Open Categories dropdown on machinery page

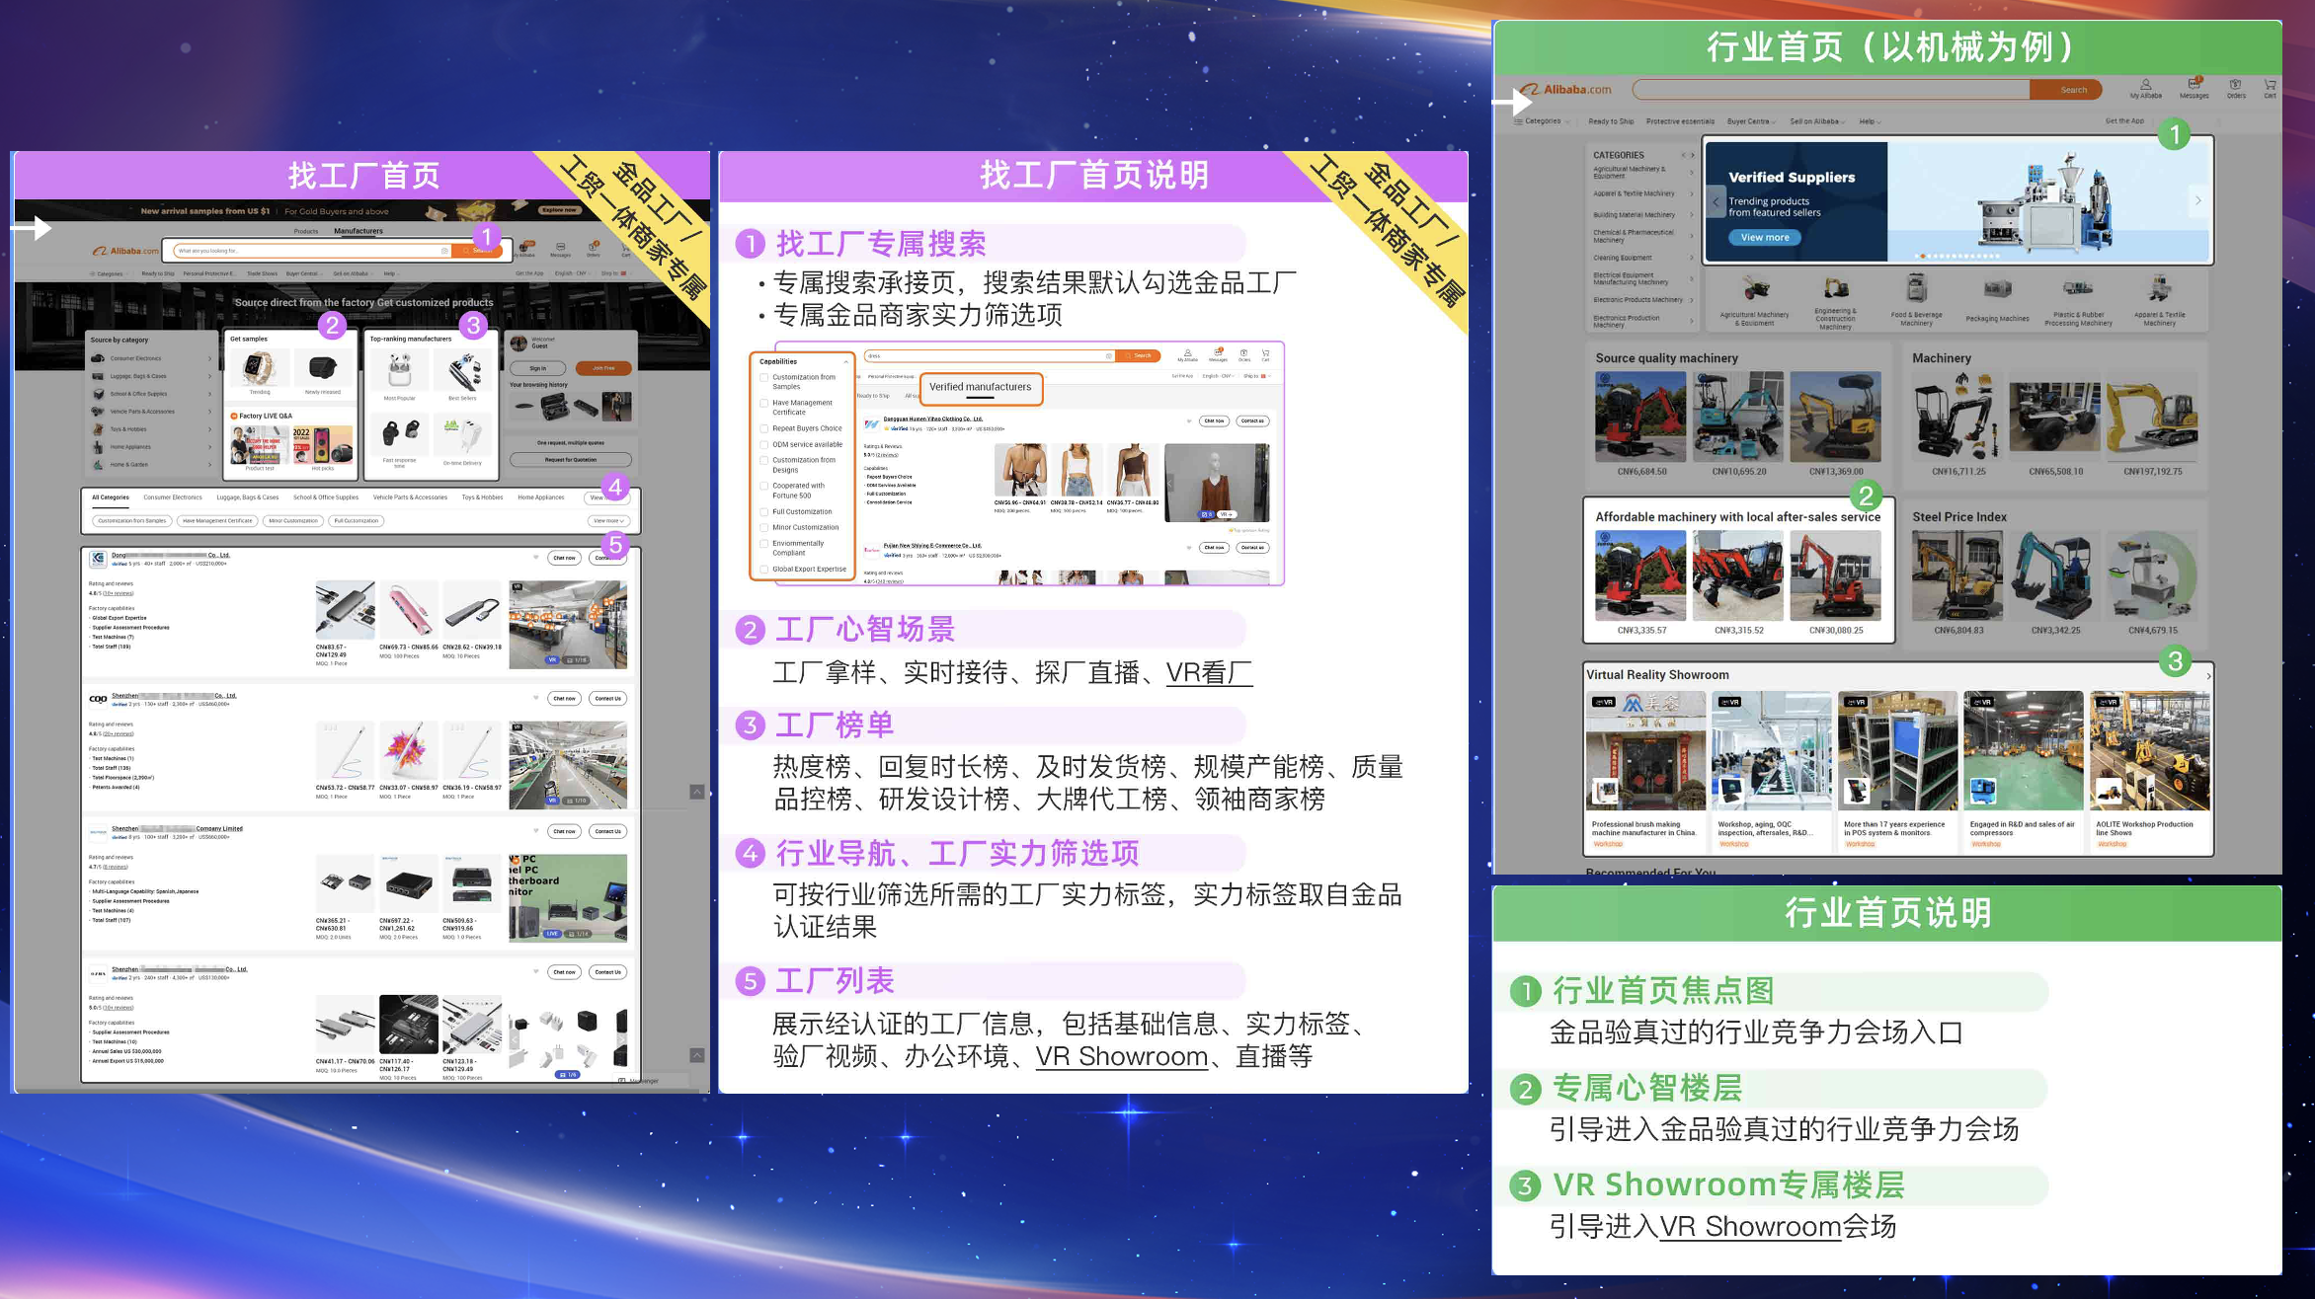coord(1541,121)
